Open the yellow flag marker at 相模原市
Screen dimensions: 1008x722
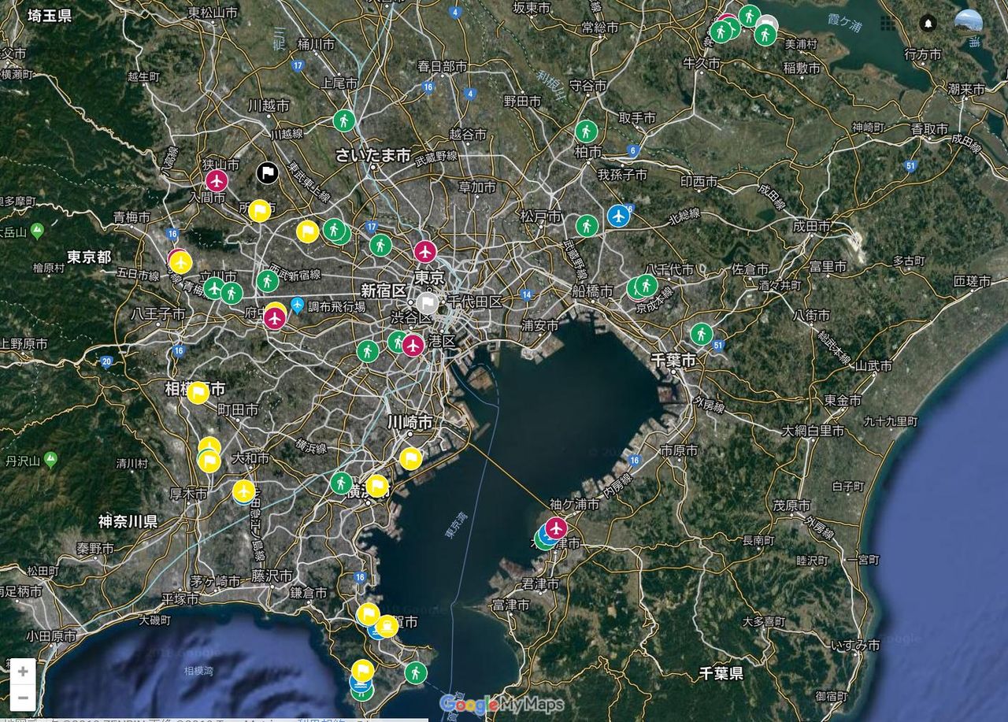point(198,392)
